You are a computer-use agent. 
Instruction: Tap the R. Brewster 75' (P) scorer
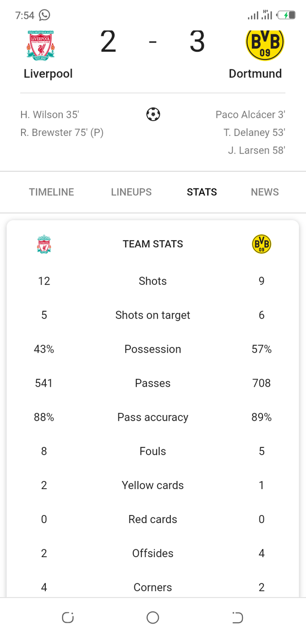pyautogui.click(x=62, y=133)
